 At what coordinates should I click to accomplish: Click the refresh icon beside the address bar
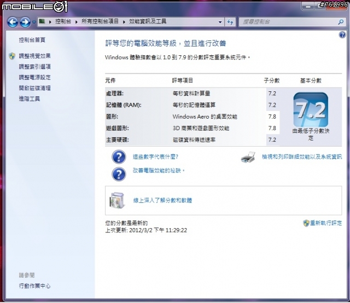(x=230, y=22)
